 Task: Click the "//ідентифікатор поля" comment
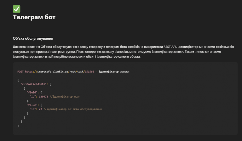(65, 97)
